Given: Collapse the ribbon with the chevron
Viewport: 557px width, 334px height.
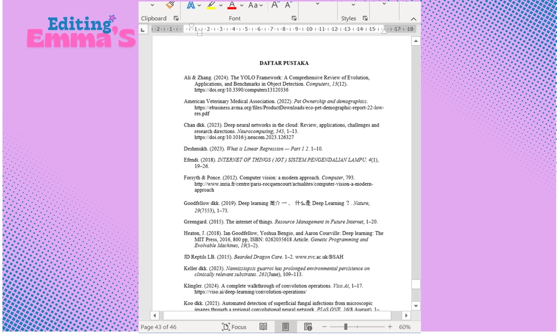Looking at the screenshot, I should [x=414, y=19].
